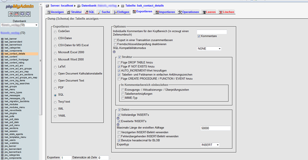Click the help icon under Vollständige INSERTs
Viewport: 308px width, 160px height.
pyautogui.click(x=118, y=118)
